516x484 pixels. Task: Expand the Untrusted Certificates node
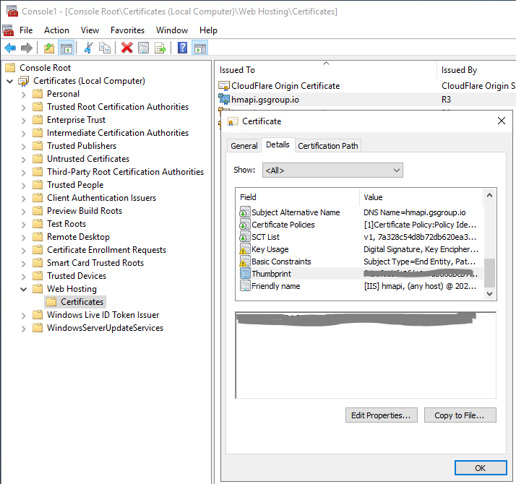(23, 159)
